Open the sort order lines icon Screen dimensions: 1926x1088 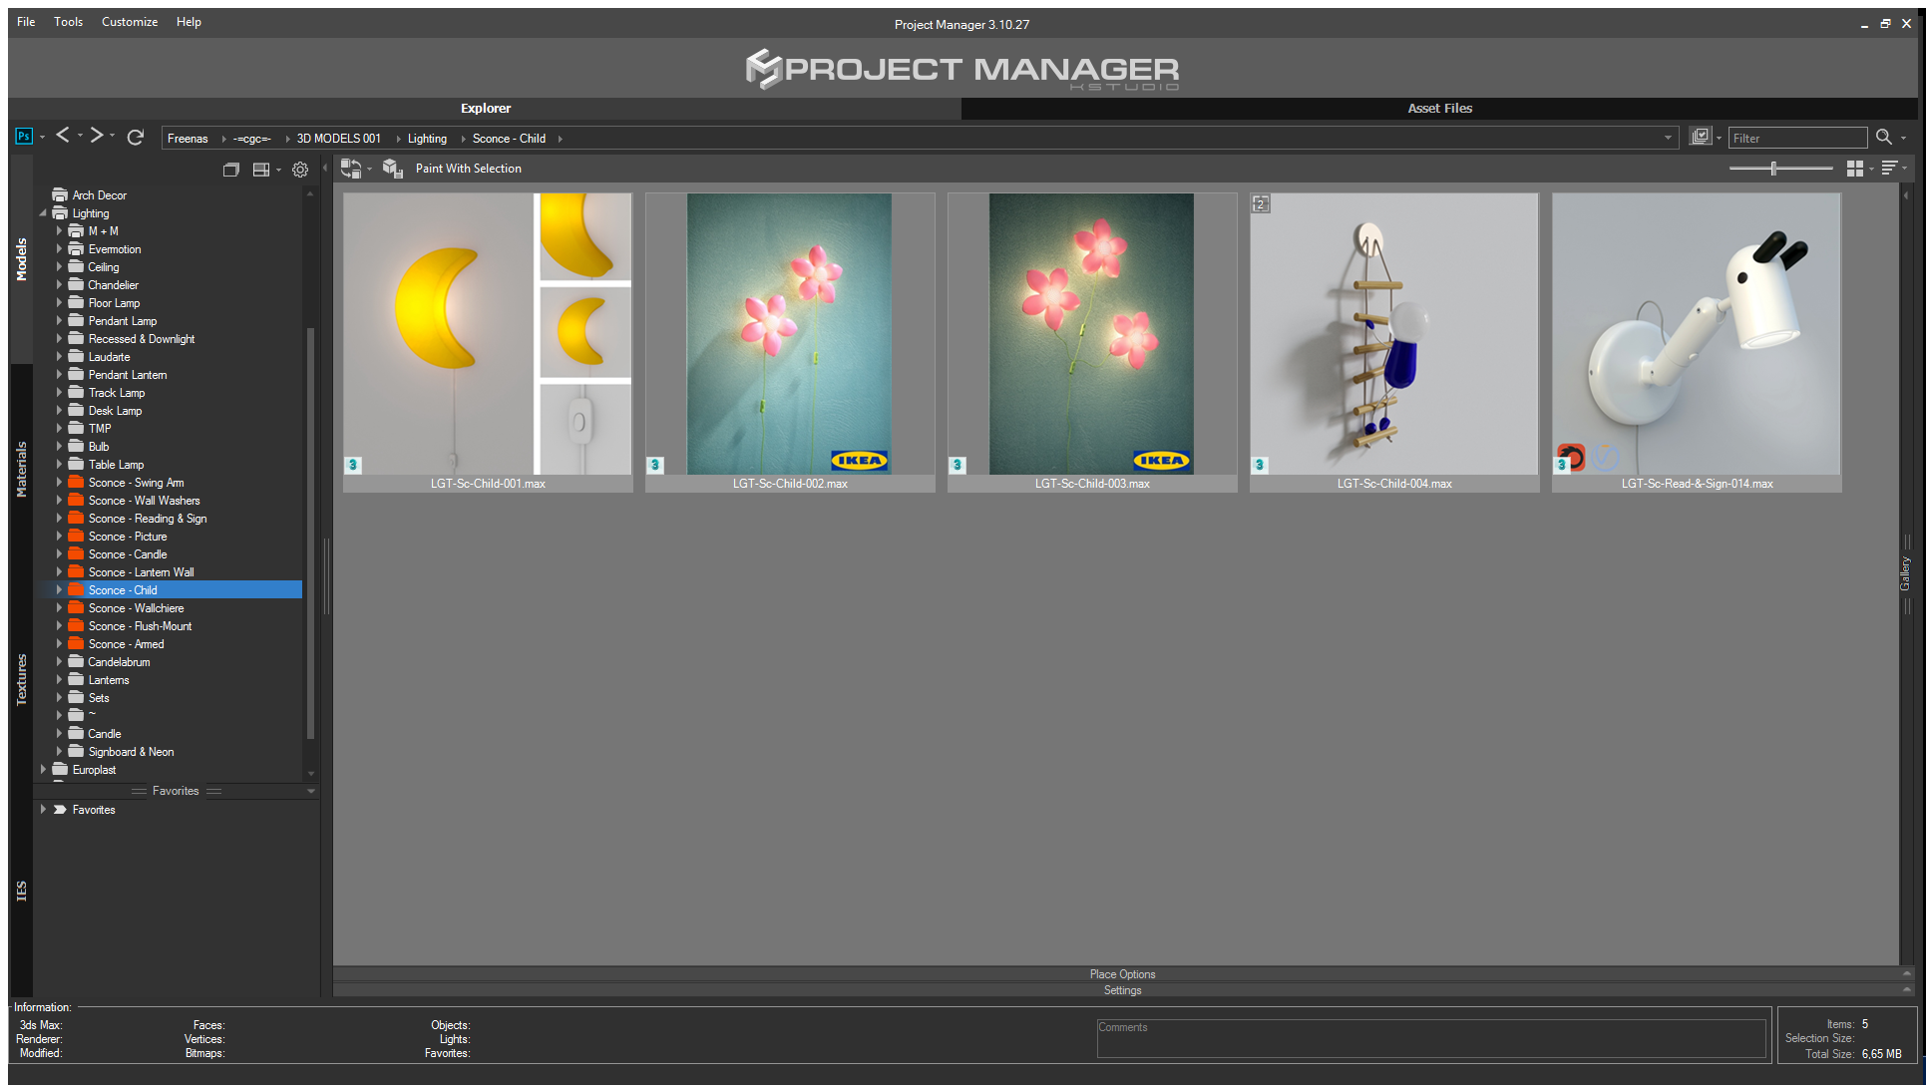[1890, 169]
